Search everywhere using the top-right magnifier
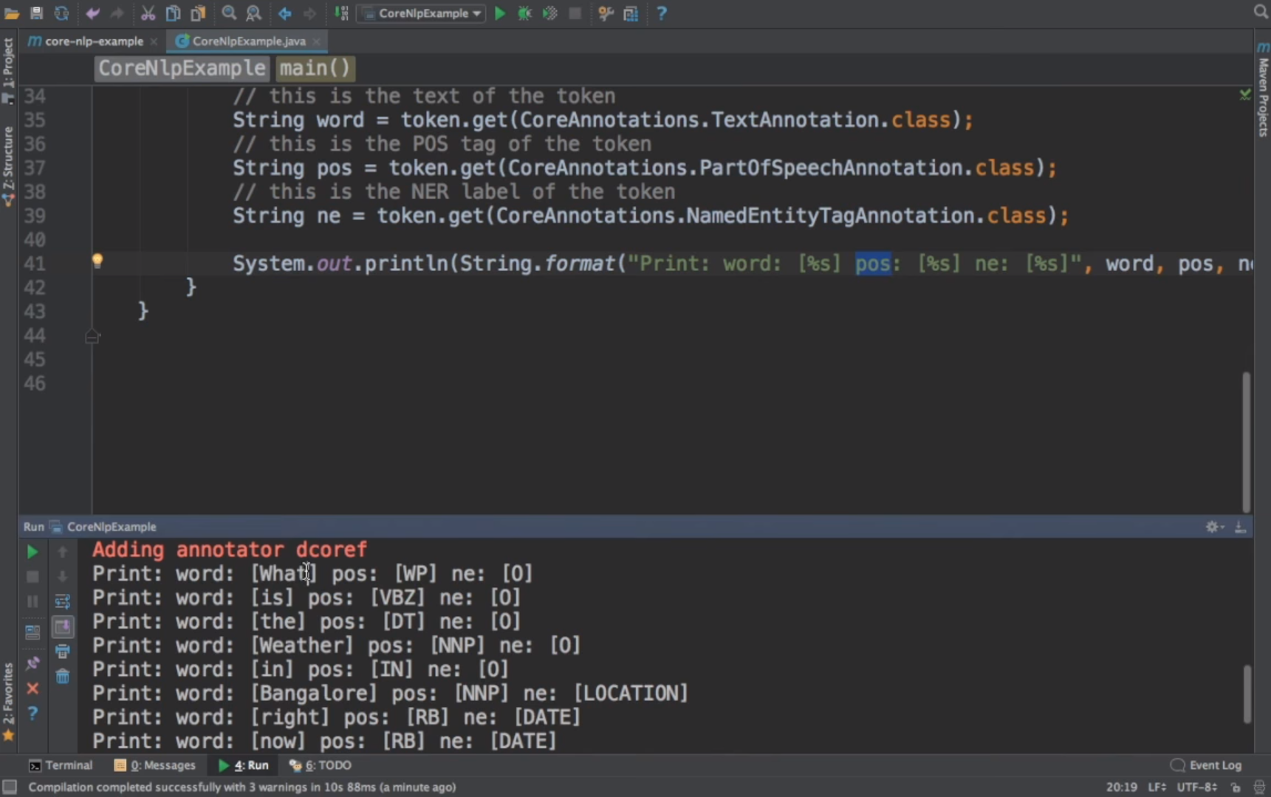Screen dimensions: 1271x797 point(1261,12)
